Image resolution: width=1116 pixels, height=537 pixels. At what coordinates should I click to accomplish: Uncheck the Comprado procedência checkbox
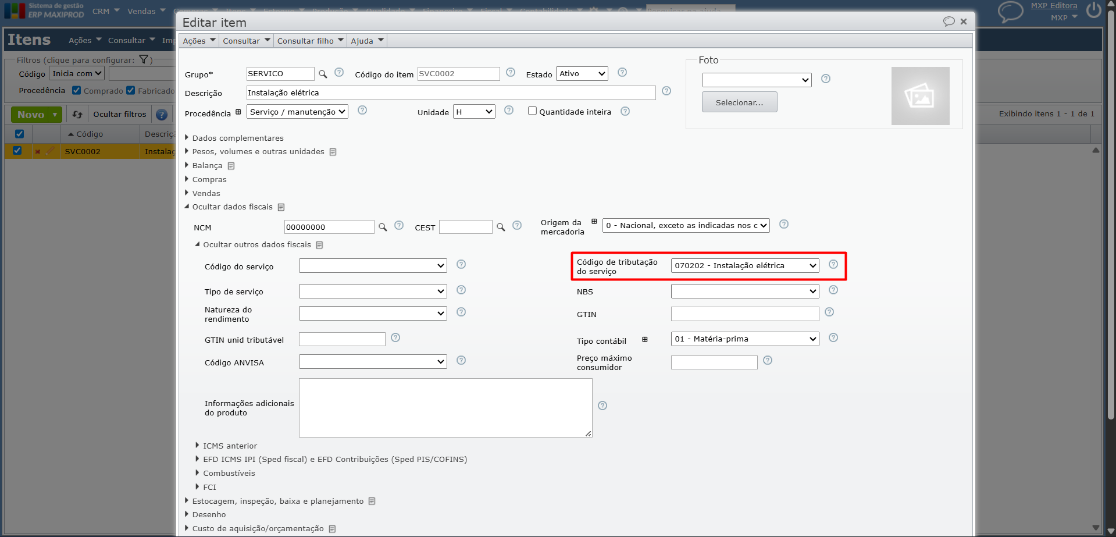pyautogui.click(x=77, y=90)
